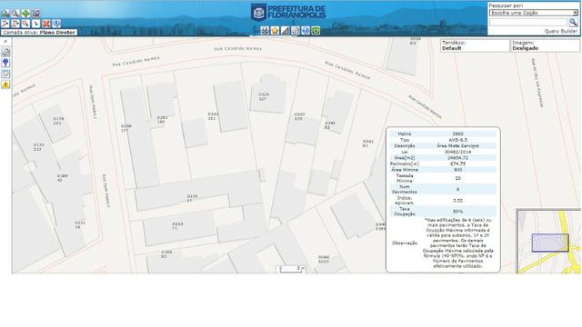The image size is (582, 327).
Task: Open the blue help question mark icon
Action: [x=306, y=30]
